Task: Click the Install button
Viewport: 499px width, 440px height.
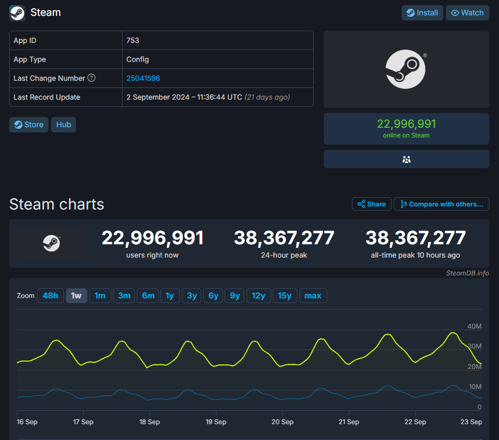Action: (422, 13)
